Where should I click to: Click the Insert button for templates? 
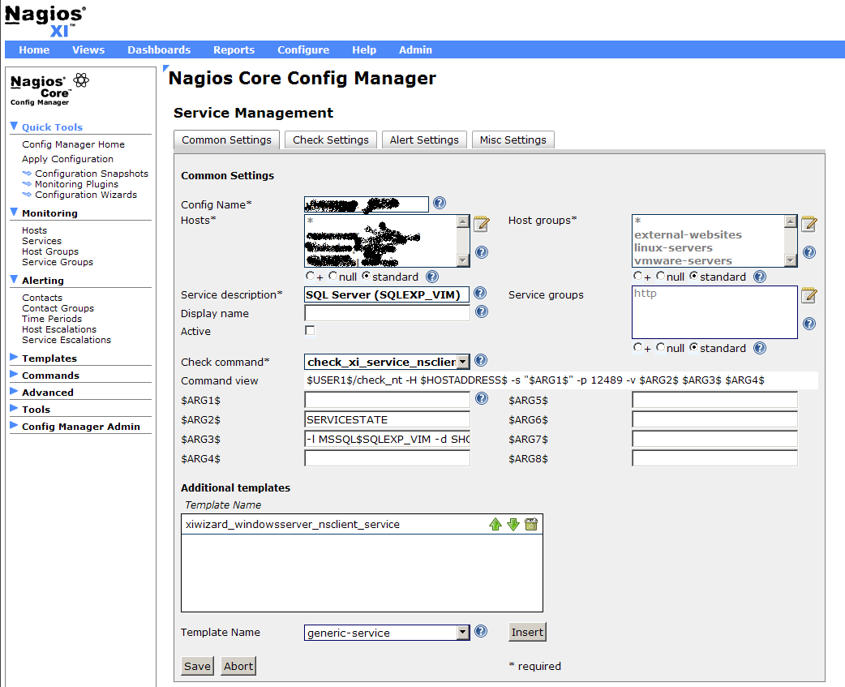click(x=527, y=633)
